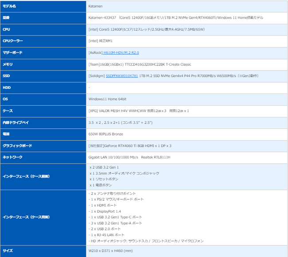Click the 3 x USB 3.2 Gen1 Type-A line

pos(115,223)
